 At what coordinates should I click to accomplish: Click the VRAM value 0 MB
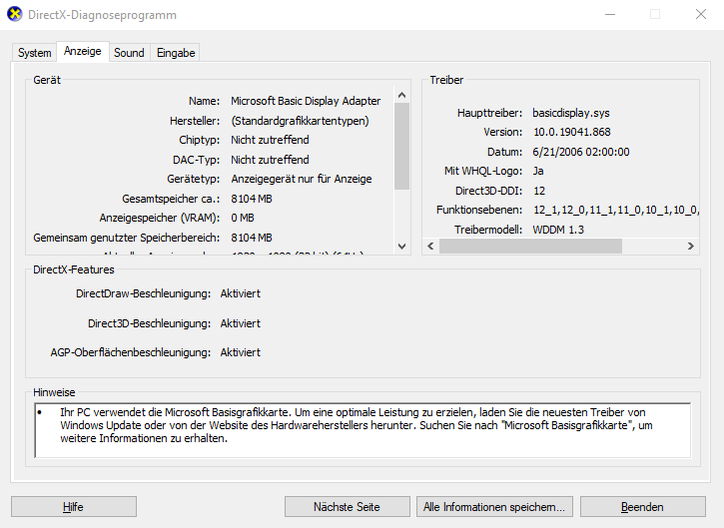(243, 218)
